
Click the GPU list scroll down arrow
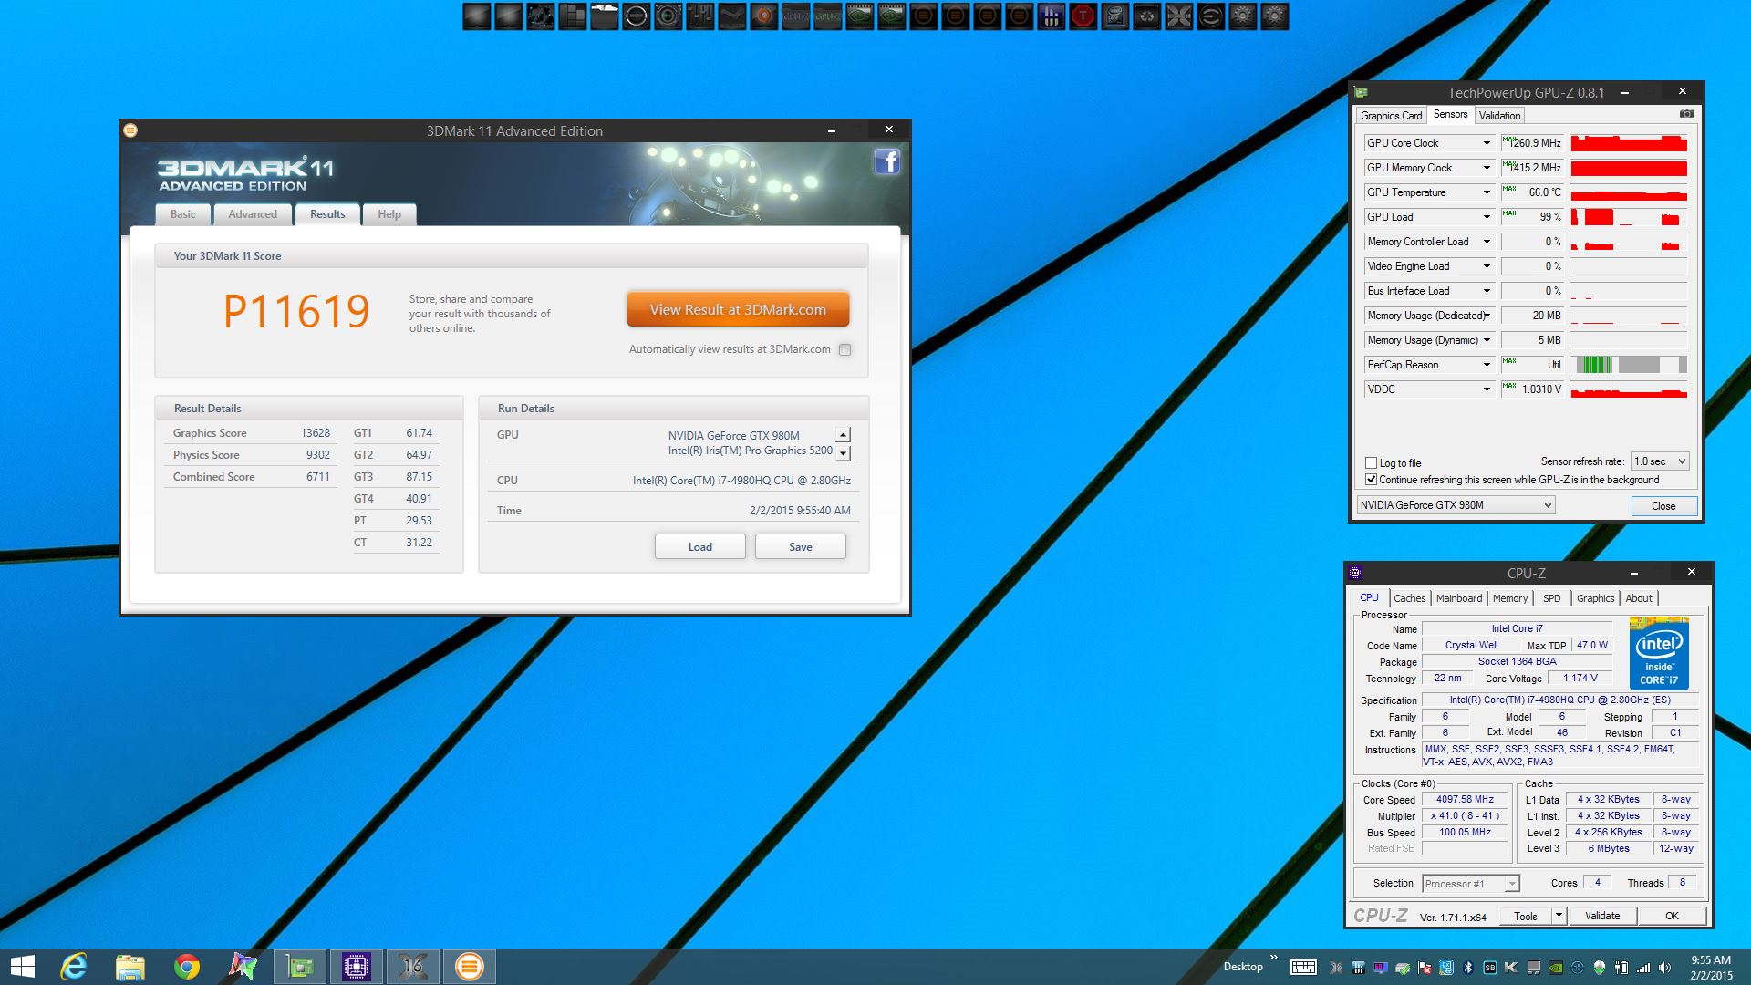(844, 453)
